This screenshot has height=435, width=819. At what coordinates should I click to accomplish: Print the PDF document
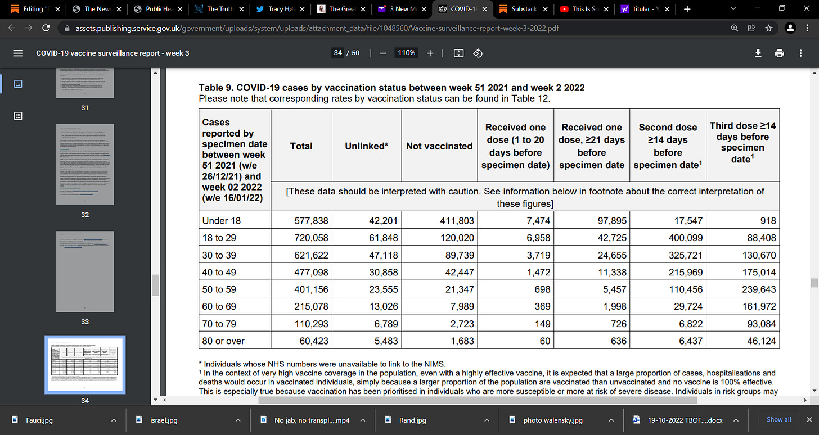(x=779, y=53)
